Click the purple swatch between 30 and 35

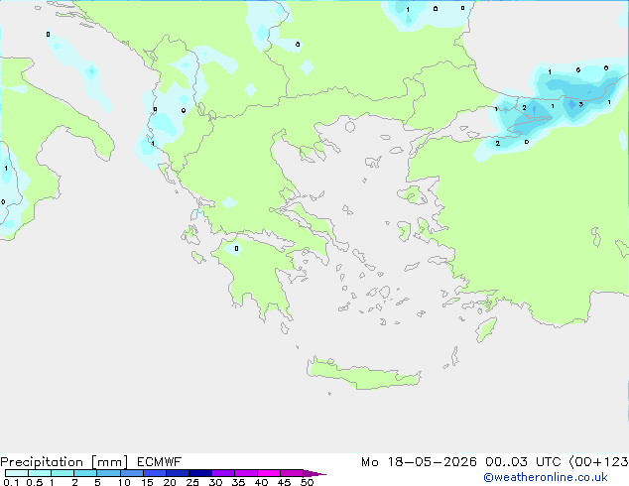(x=223, y=473)
